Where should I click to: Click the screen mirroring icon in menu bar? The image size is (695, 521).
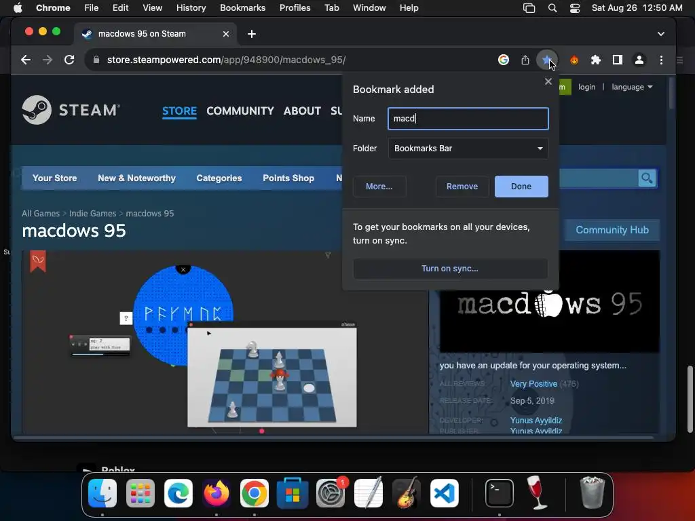coord(529,8)
